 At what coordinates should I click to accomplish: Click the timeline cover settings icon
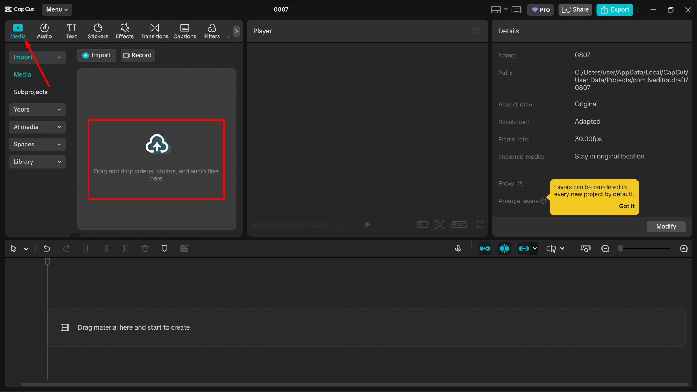pos(585,248)
